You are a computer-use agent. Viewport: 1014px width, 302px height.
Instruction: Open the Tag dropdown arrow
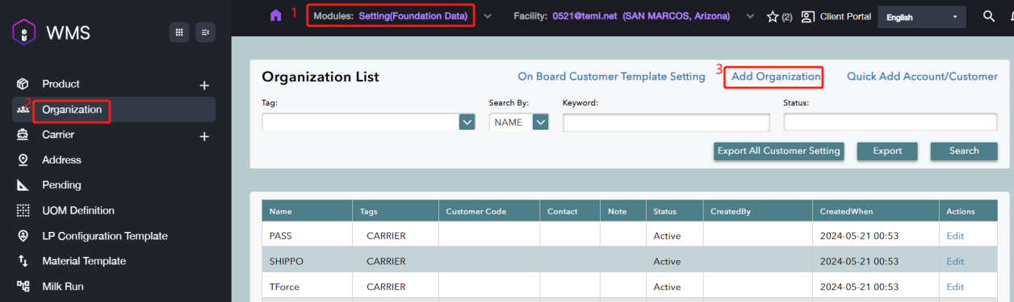point(467,122)
